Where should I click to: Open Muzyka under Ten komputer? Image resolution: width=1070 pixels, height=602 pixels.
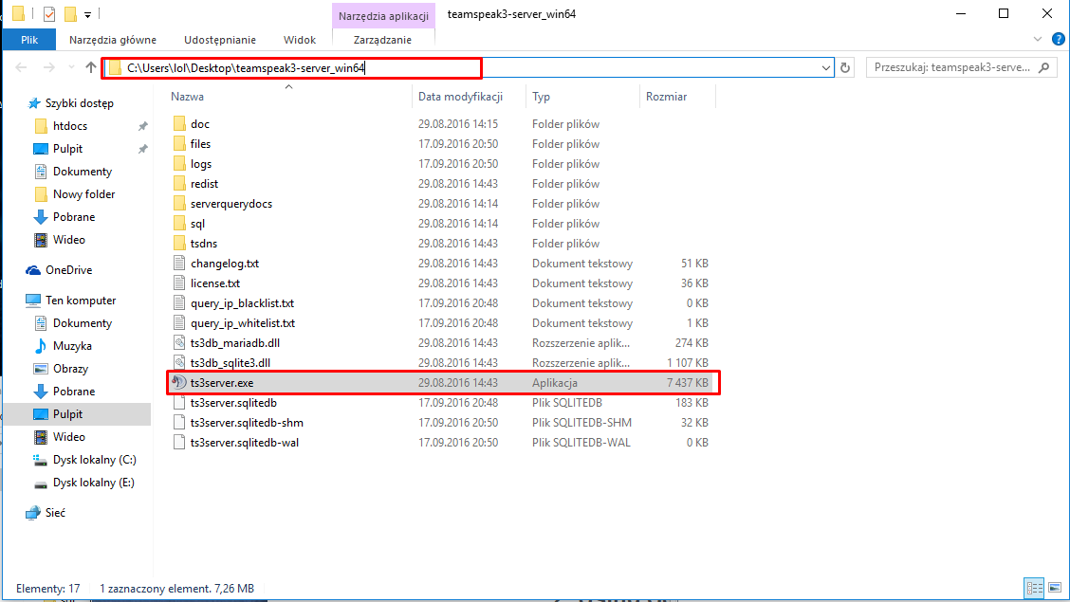(x=72, y=346)
